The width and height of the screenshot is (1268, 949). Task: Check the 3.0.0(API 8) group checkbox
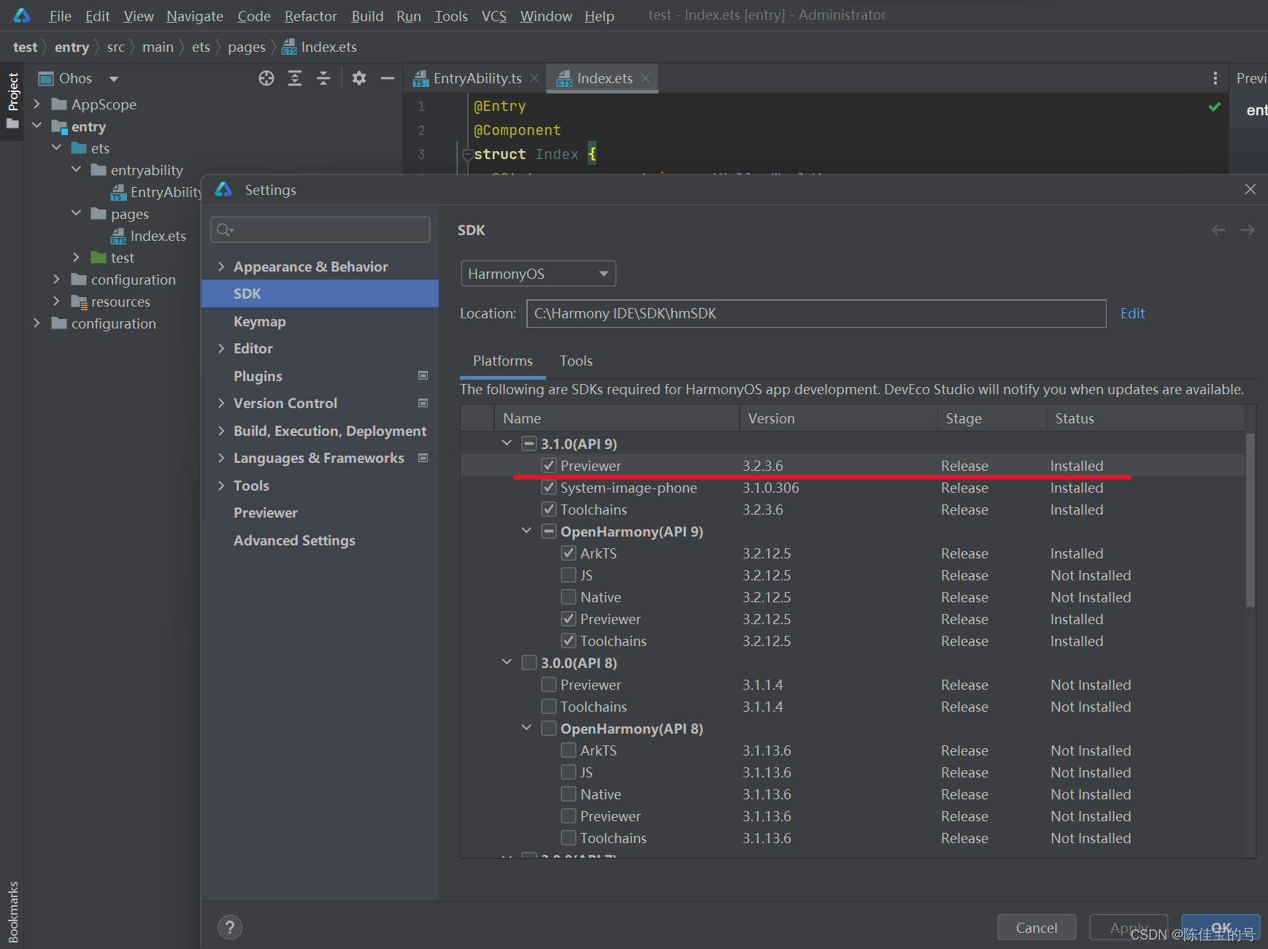(x=529, y=662)
